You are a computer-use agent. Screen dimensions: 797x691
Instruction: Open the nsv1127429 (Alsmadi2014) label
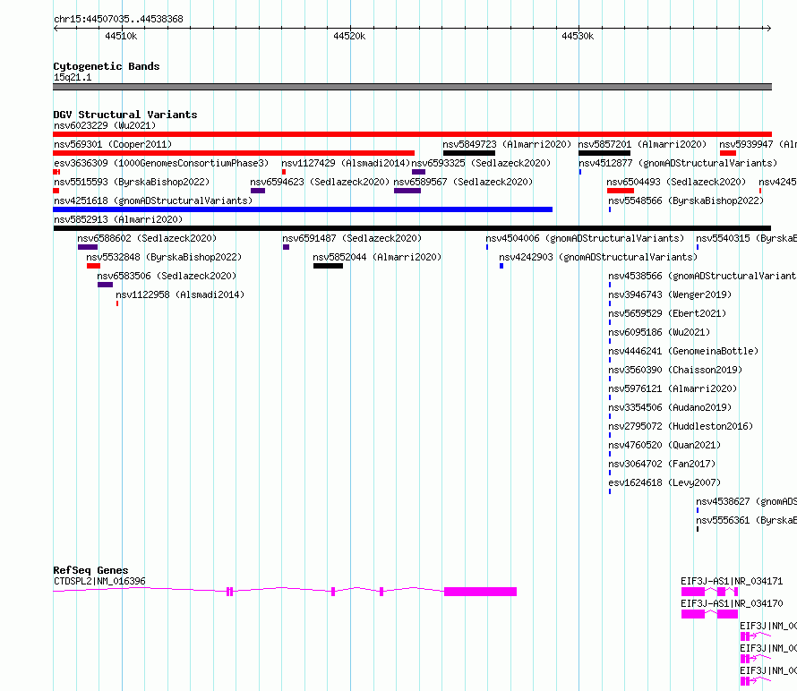pyautogui.click(x=346, y=163)
